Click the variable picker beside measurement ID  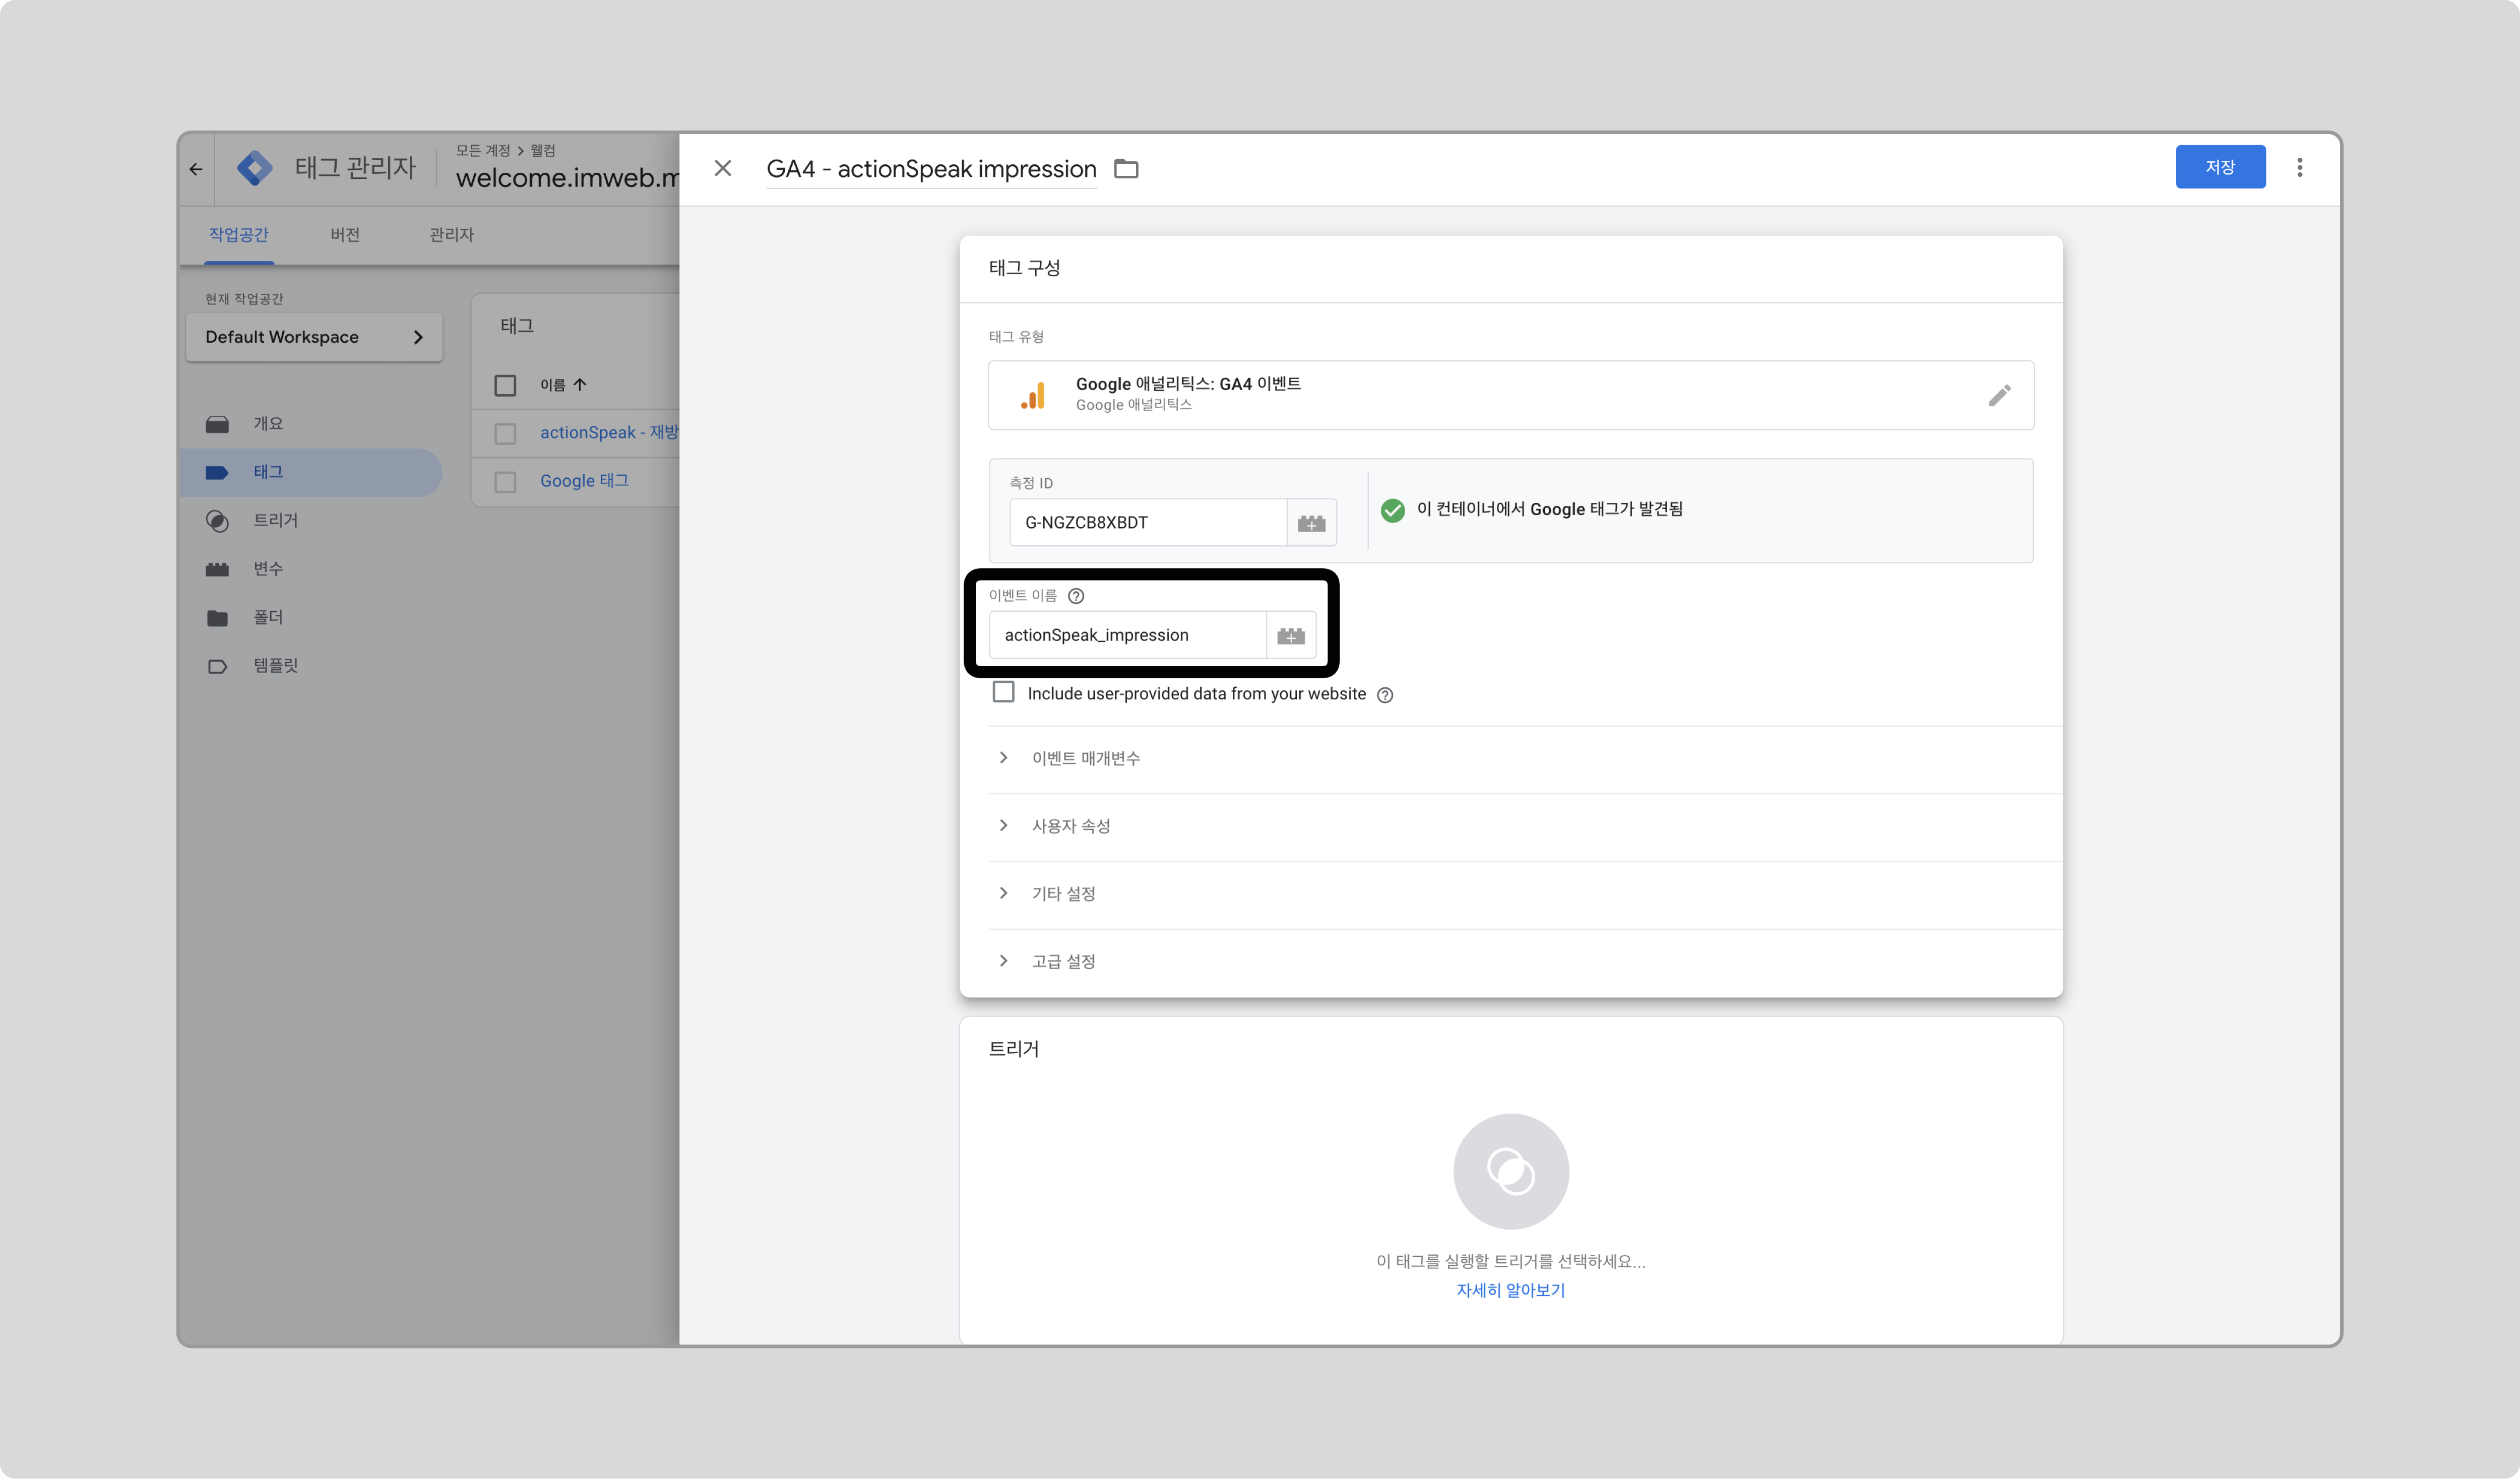point(1311,523)
